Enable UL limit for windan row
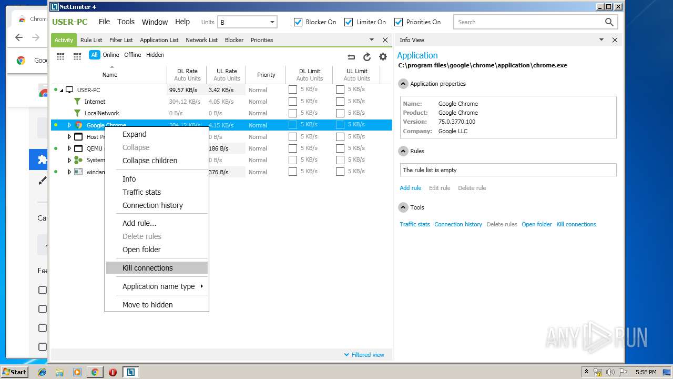Screen dimensions: 673x379 (x=340, y=171)
